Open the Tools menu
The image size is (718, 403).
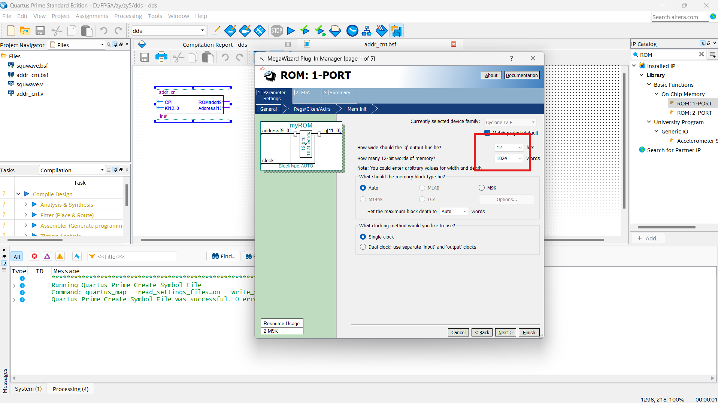155,16
